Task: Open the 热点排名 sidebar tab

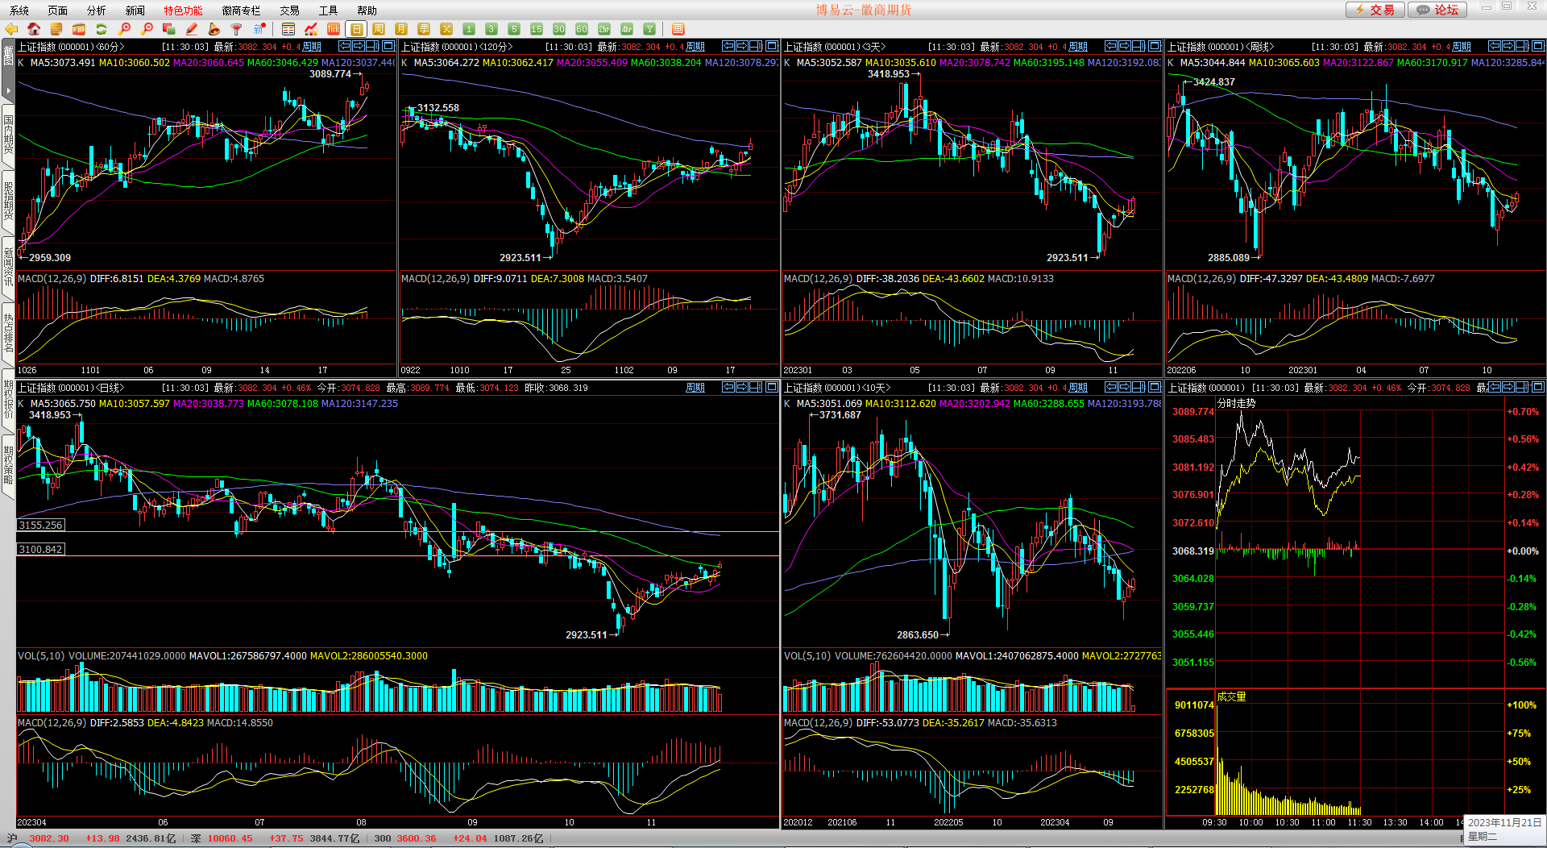Action: point(8,333)
